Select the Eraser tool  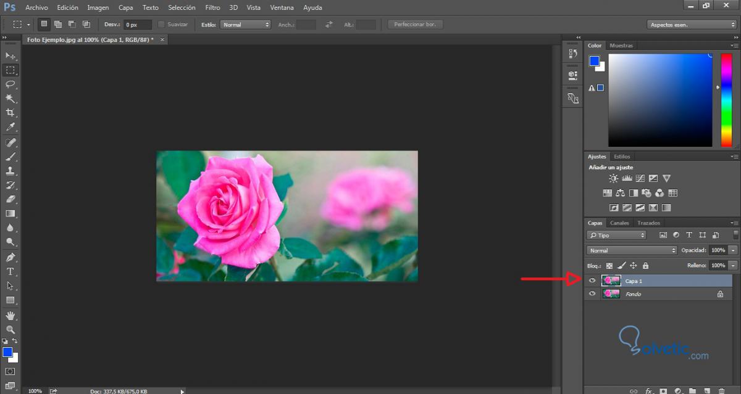tap(10, 199)
